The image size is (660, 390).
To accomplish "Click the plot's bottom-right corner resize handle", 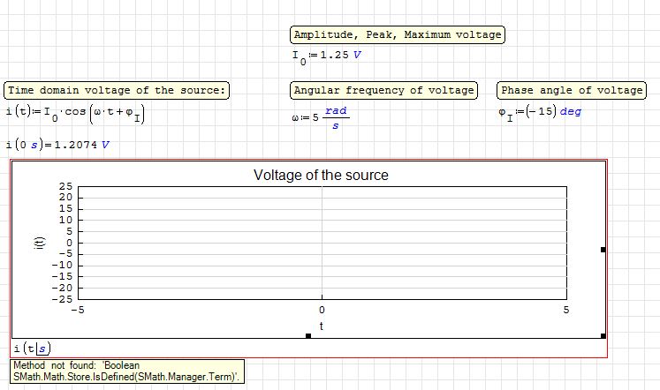I will point(603,335).
